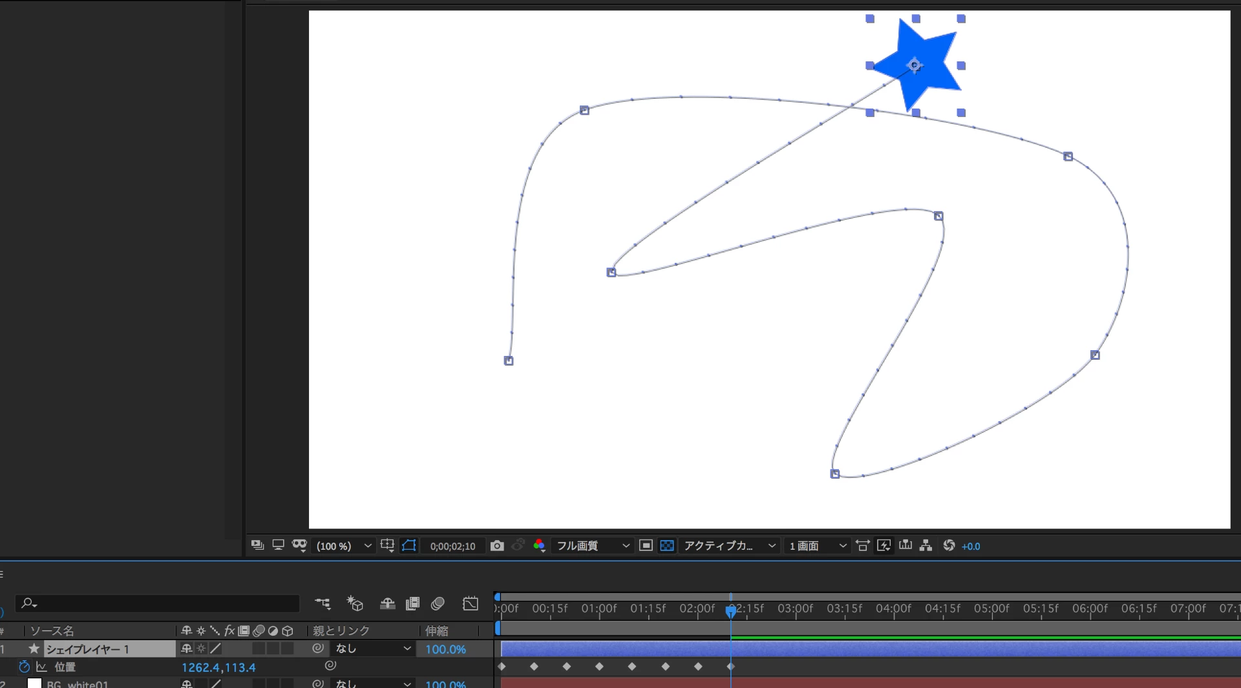Open composition mini-flowchart in timeline
The width and height of the screenshot is (1241, 688).
click(323, 603)
